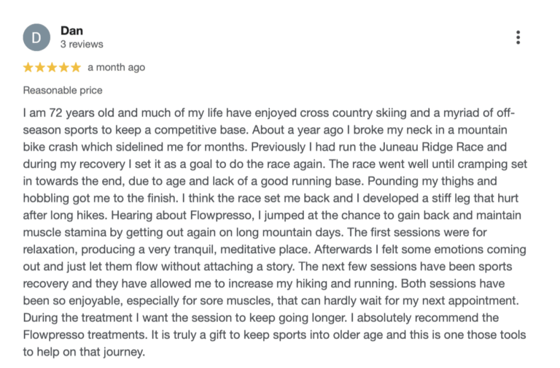This screenshot has height=368, width=560.
Task: Click the second gold rating star
Action: click(40, 67)
